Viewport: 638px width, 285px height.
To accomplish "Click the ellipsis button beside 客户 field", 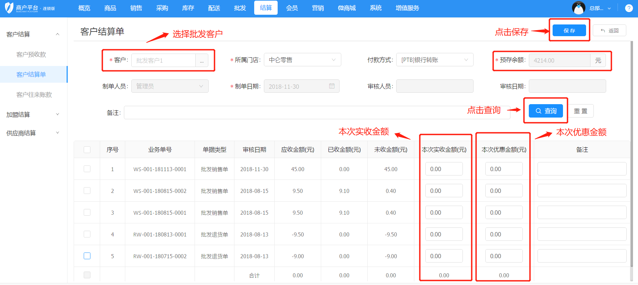I will [x=202, y=61].
